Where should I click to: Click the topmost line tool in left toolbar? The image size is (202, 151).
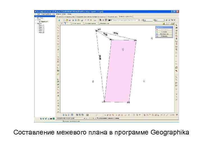click(58, 25)
